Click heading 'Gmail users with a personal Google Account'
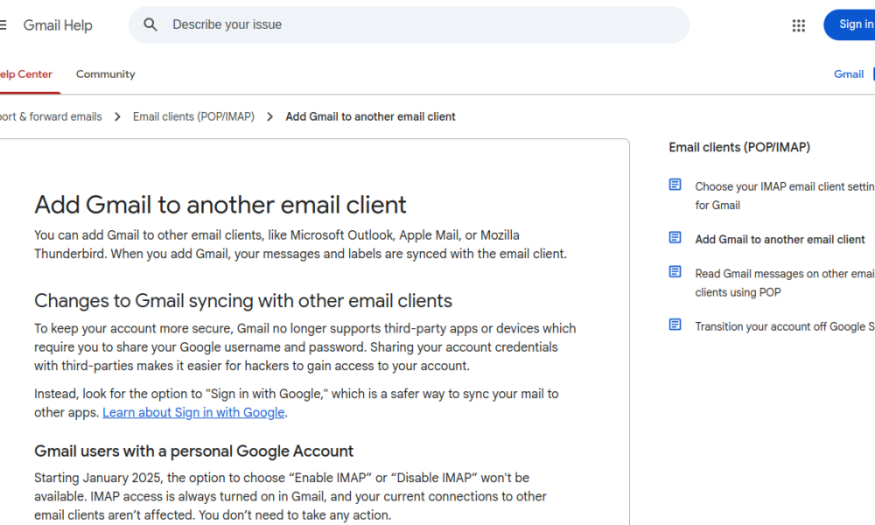875x525 pixels. point(193,451)
